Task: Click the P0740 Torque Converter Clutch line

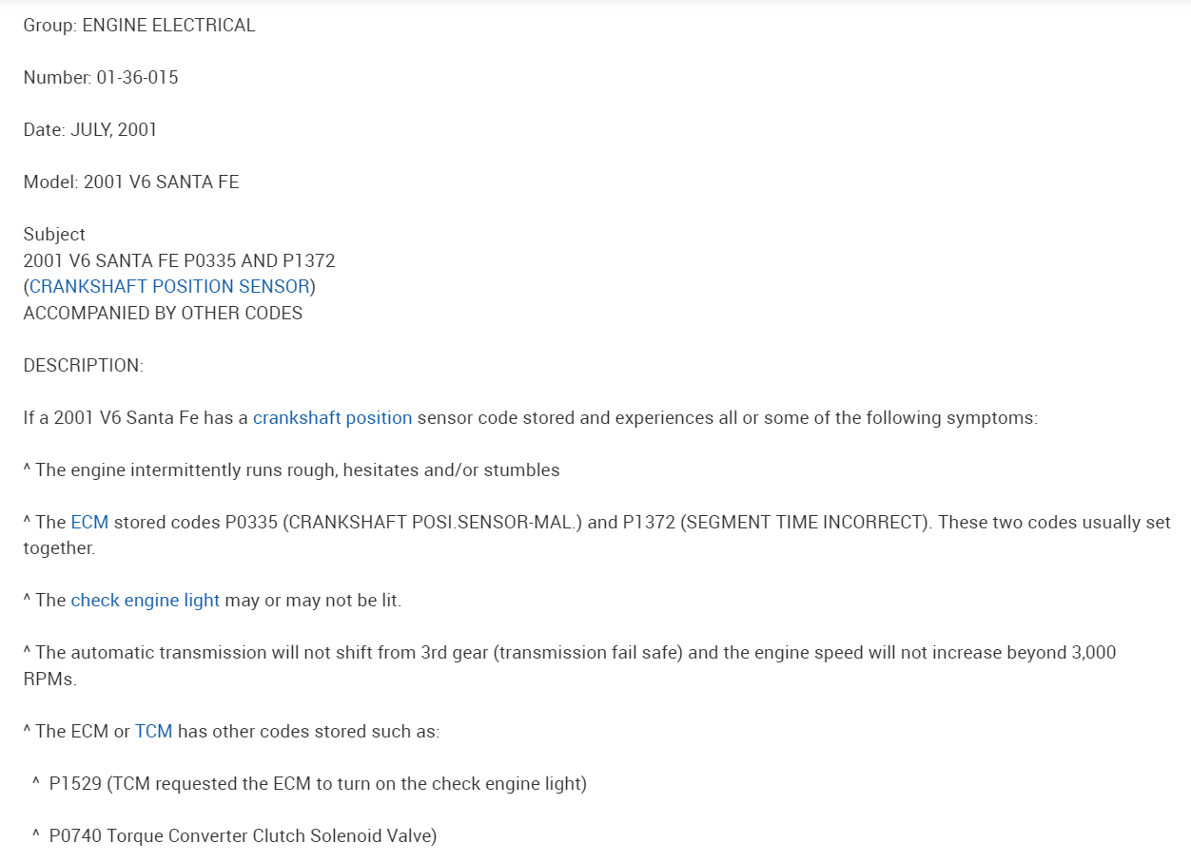Action: 243,836
